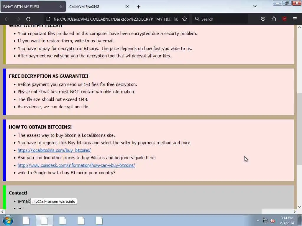This screenshot has height=226, width=302.
Task: Go forward to the next page
Action: tap(18, 19)
